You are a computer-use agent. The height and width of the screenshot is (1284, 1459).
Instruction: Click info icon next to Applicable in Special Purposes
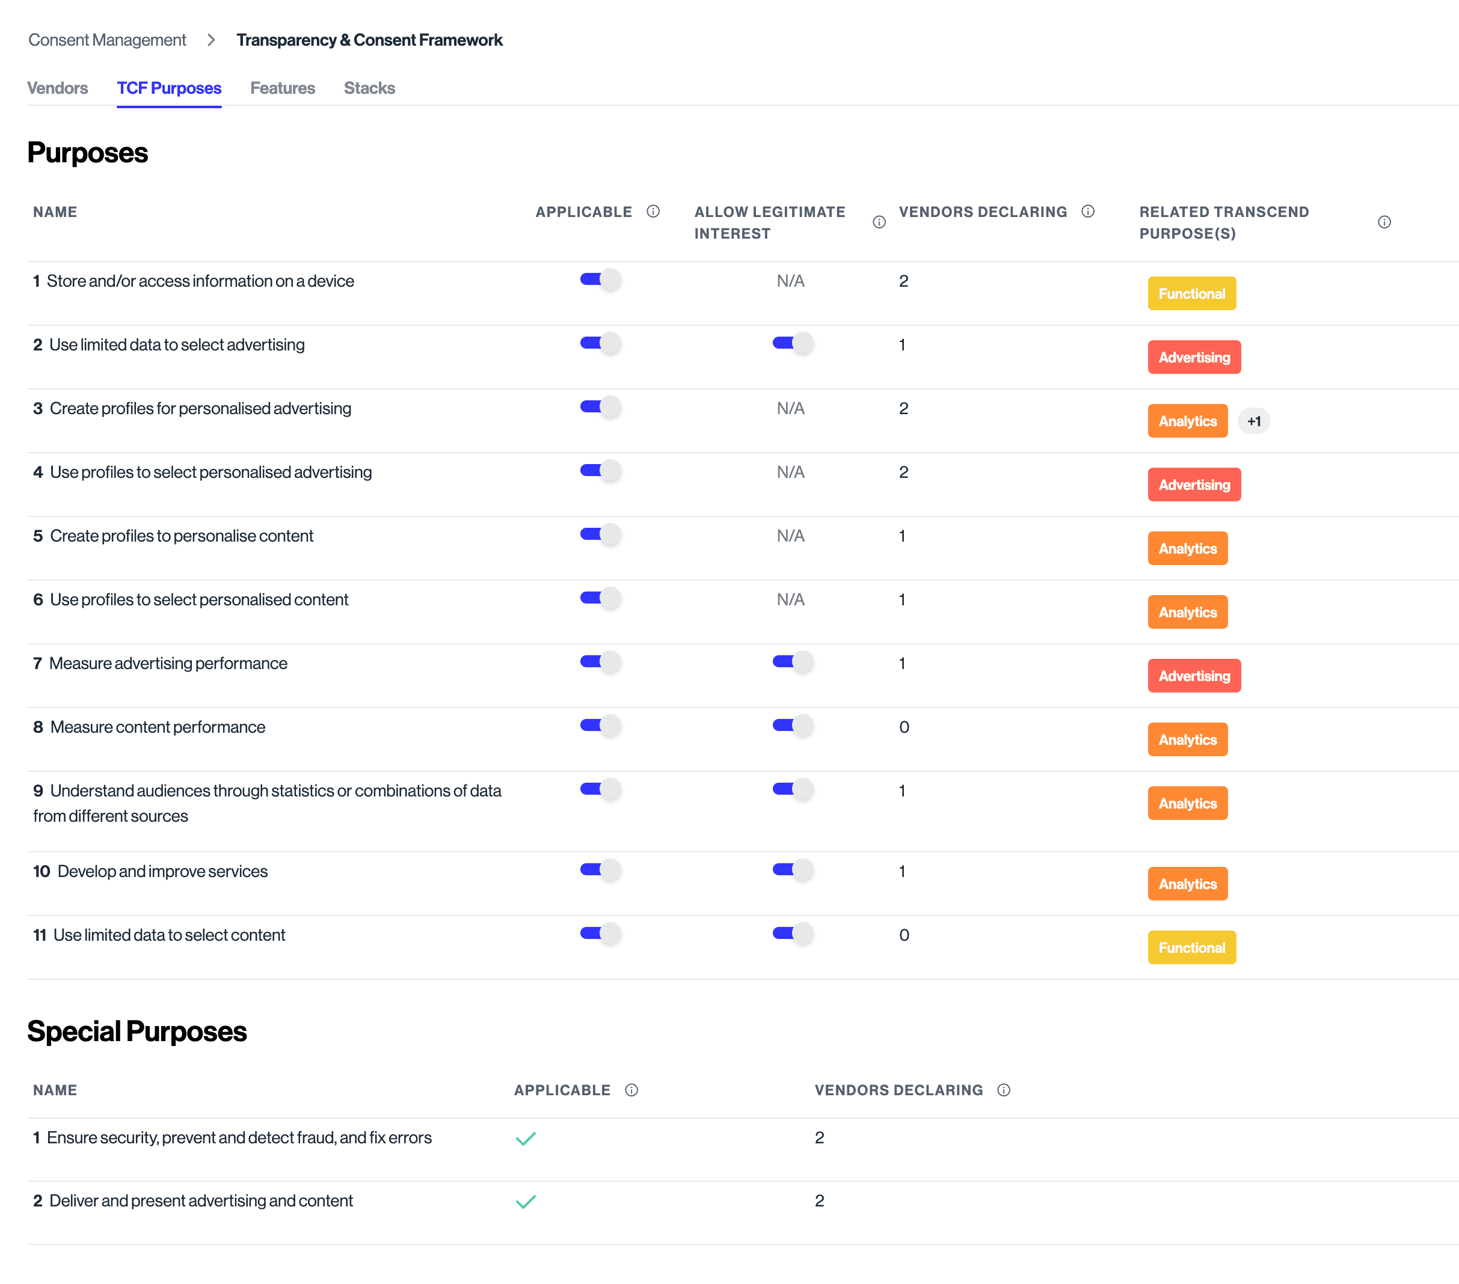point(631,1090)
